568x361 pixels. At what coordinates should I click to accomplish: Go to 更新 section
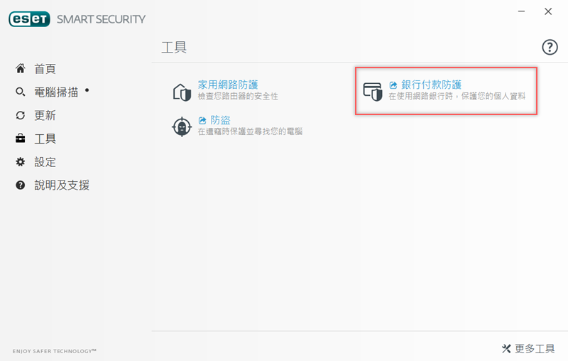[x=45, y=116]
